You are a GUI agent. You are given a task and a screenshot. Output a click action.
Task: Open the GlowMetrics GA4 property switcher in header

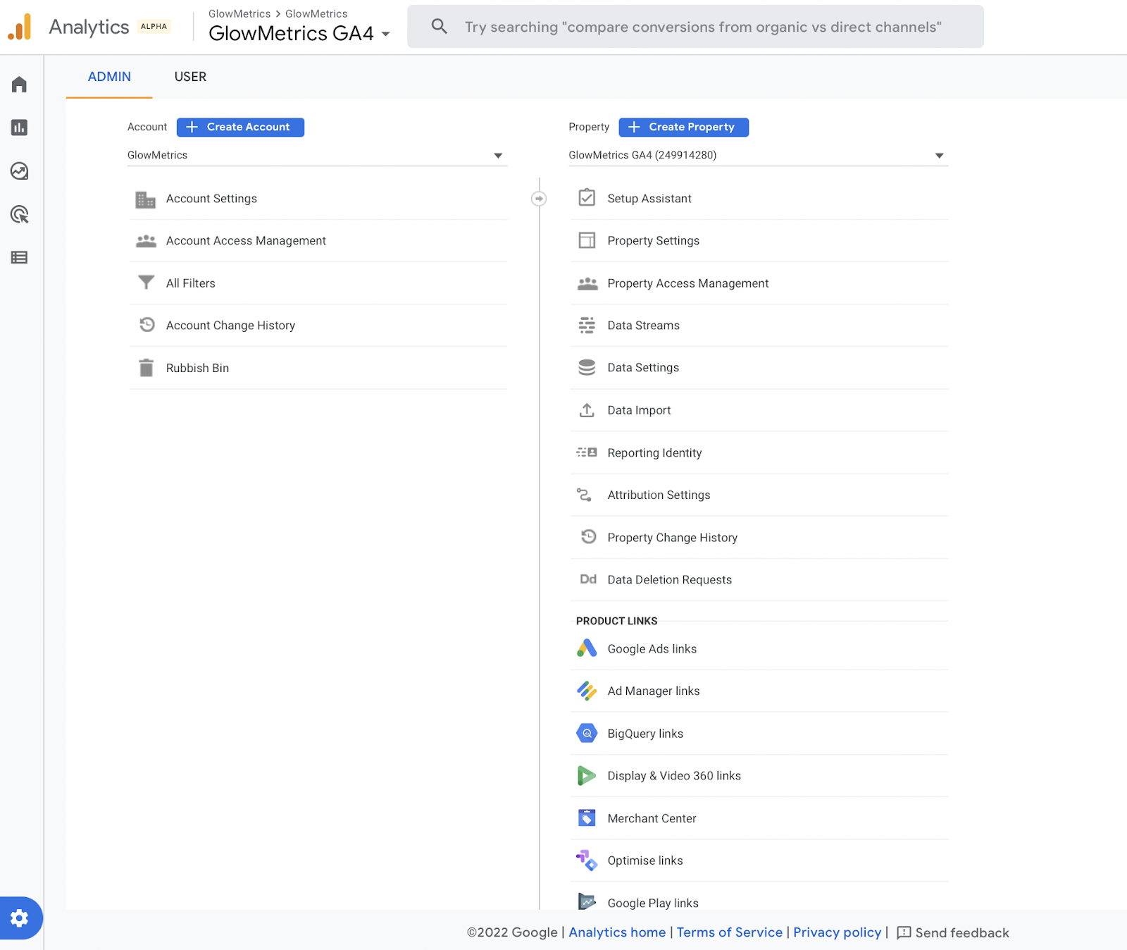click(x=299, y=33)
